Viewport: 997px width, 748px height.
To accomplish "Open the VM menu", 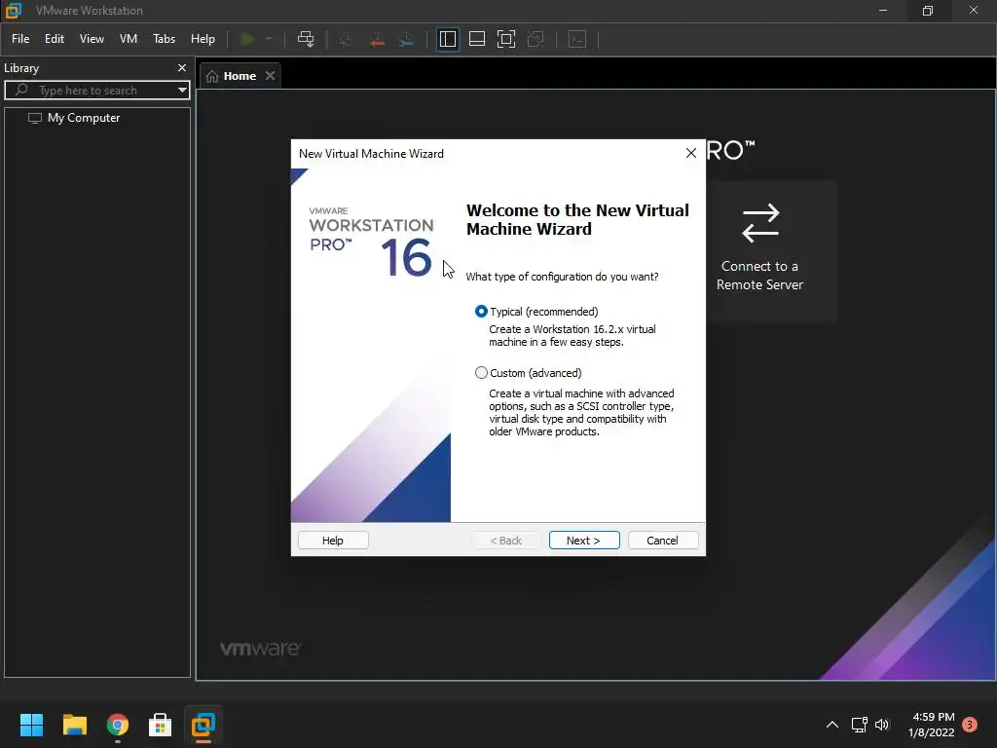I will pos(129,39).
